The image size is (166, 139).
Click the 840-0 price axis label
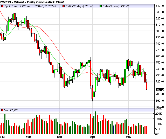tap(160, 6)
